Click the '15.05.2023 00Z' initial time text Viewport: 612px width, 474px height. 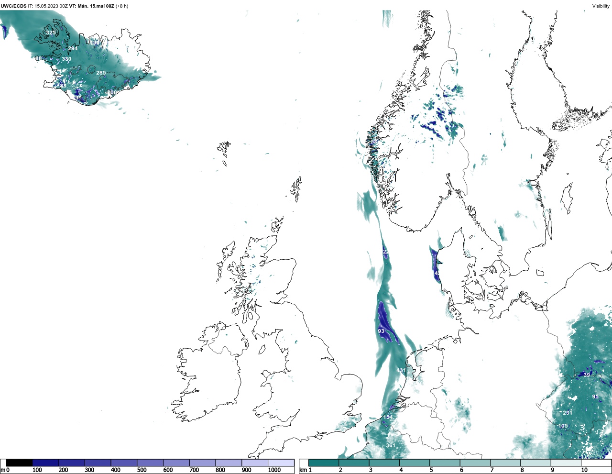point(51,6)
